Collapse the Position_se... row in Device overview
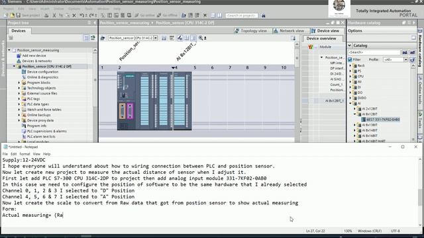 [321, 58]
